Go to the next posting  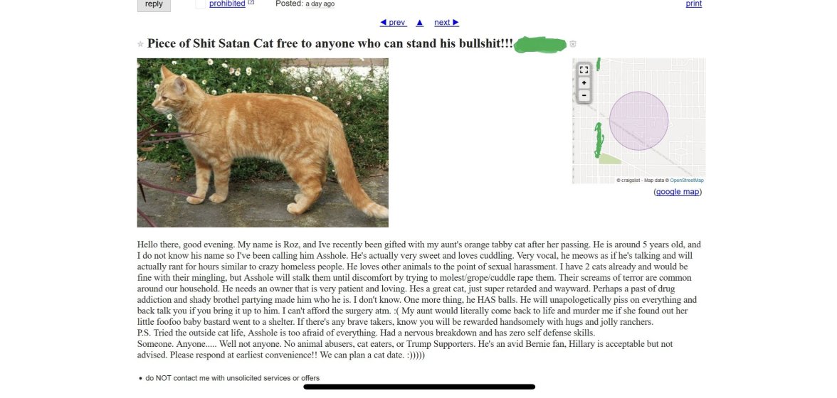[446, 23]
